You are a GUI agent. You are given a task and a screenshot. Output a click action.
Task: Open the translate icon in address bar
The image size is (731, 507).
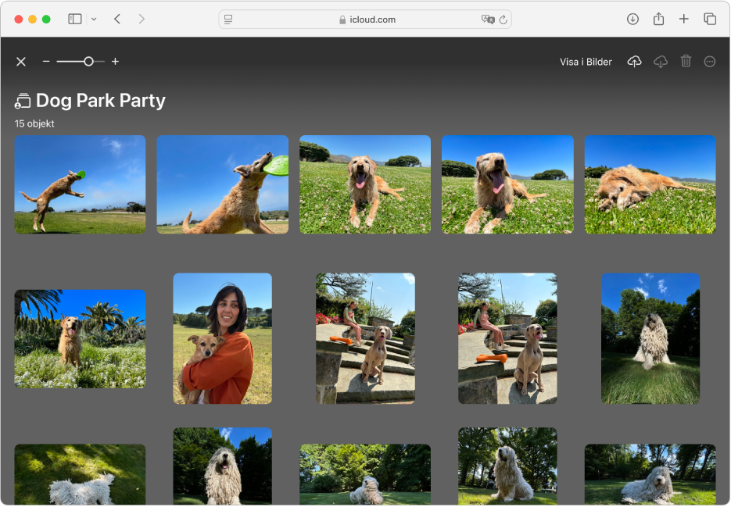[x=488, y=20]
